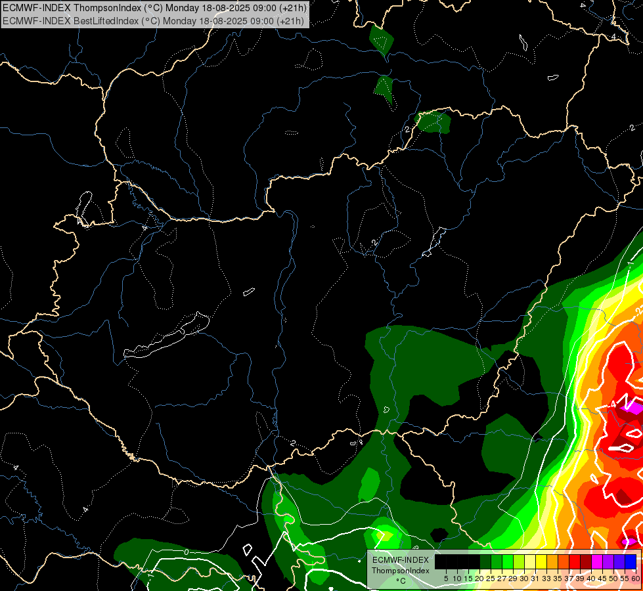The image size is (643, 591).
Task: Click the legend's °C unit label
Action: pos(401,581)
